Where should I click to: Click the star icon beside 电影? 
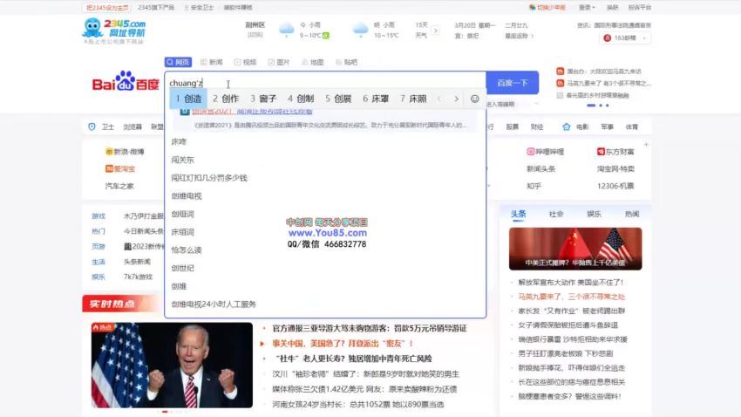(x=566, y=126)
